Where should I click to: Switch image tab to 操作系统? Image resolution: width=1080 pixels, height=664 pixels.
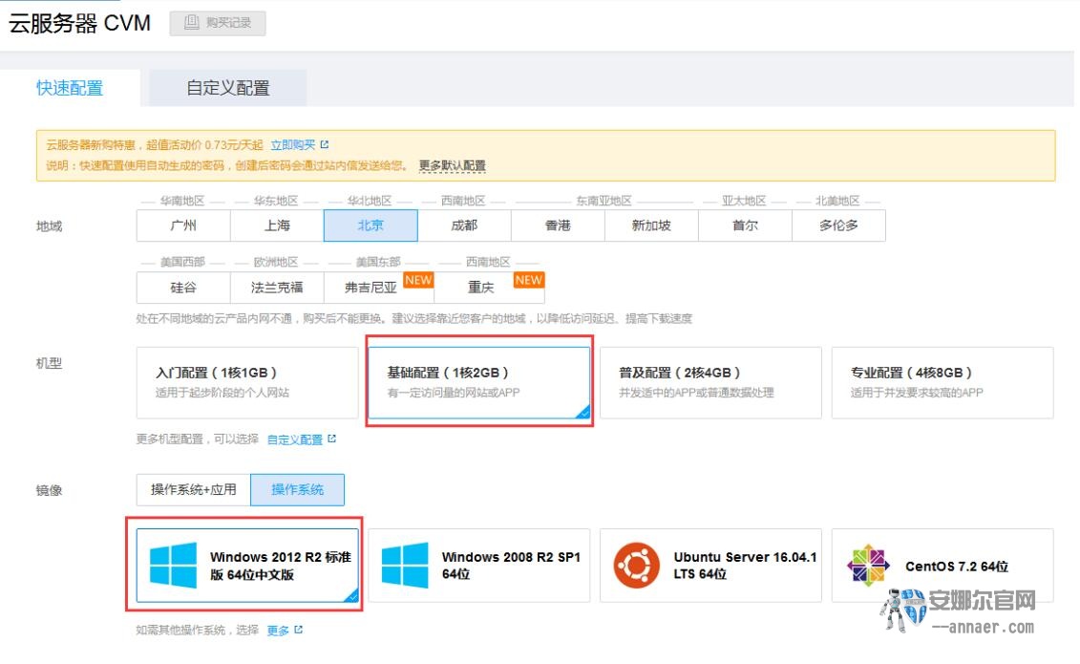(298, 490)
